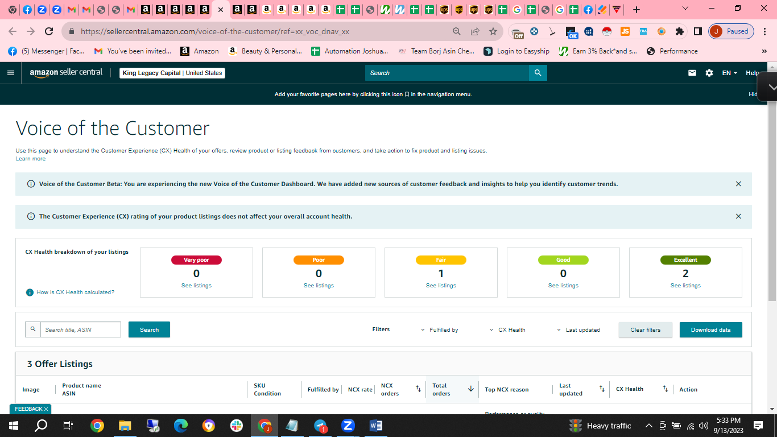Click the Paused profile button

(731, 31)
